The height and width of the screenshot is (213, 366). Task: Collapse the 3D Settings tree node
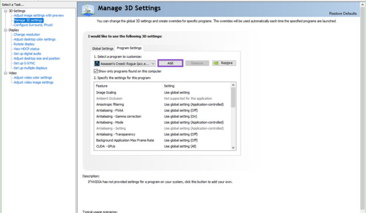(6, 11)
